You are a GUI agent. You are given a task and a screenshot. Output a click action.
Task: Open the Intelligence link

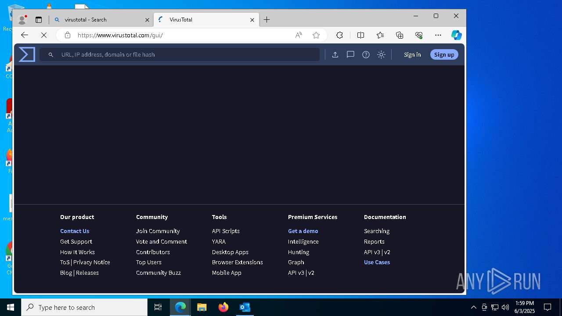click(303, 241)
